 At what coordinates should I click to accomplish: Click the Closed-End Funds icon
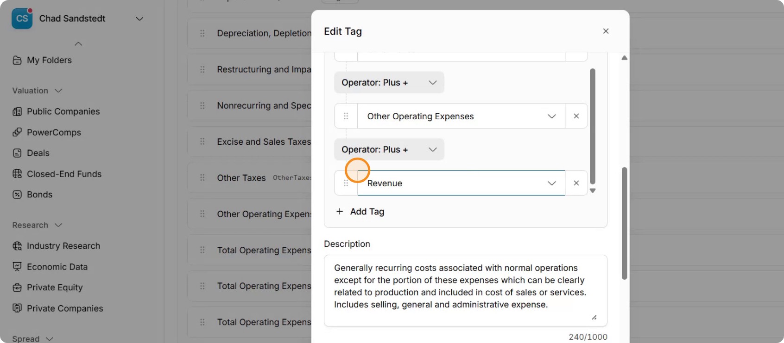pos(17,174)
